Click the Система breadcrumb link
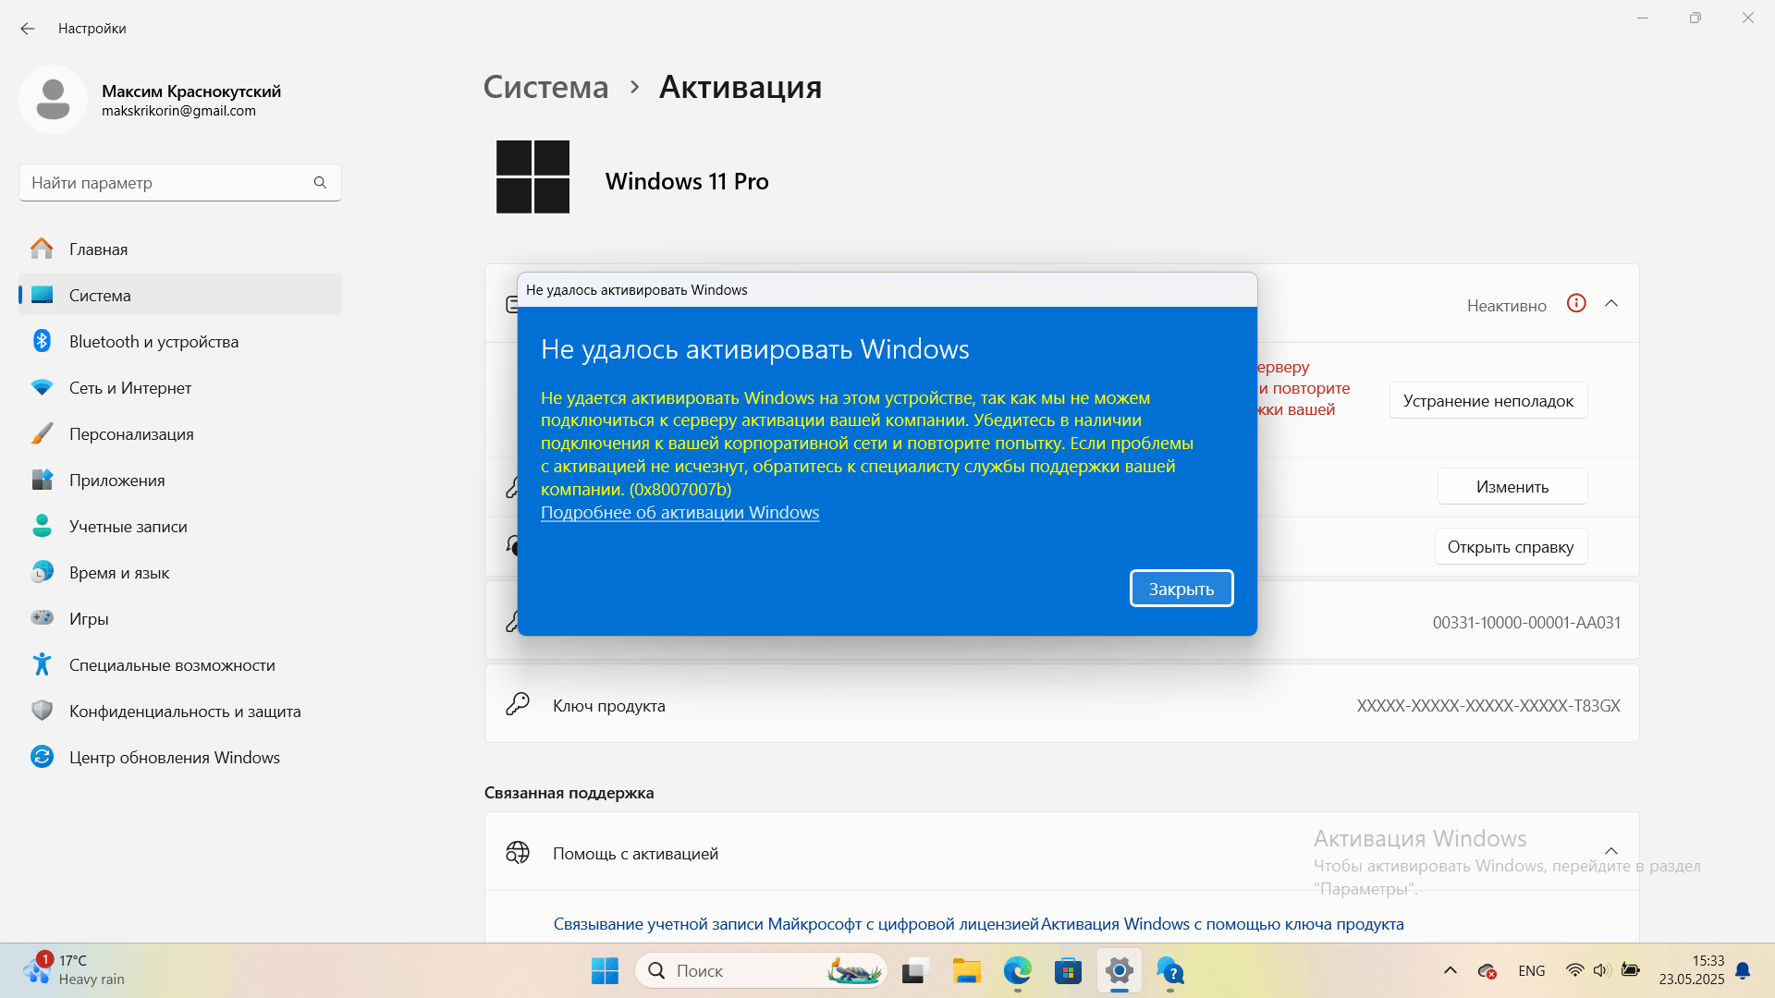The height and width of the screenshot is (998, 1775). [546, 87]
